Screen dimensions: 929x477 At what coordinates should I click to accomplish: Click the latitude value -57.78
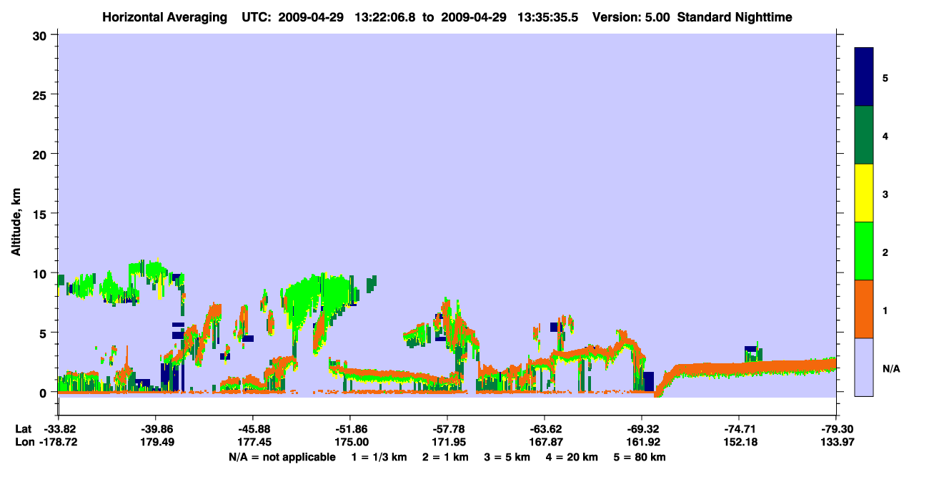(x=447, y=429)
